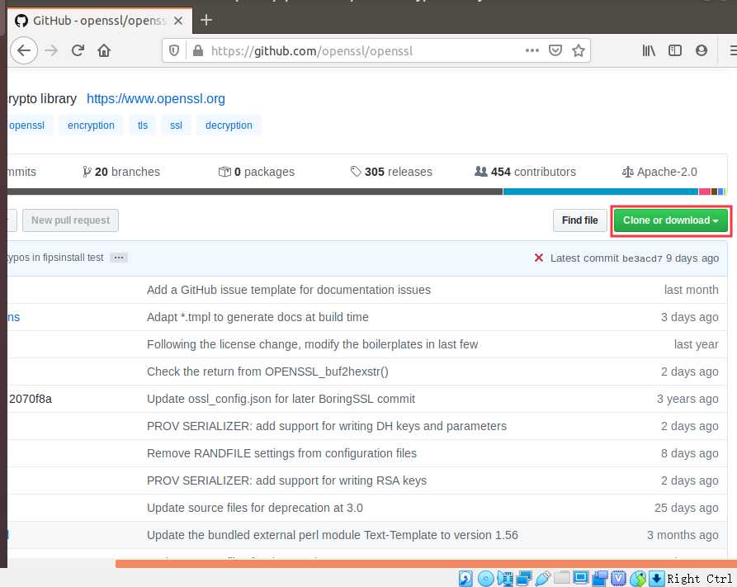Click VirtualBox display settings status icon
737x587 pixels.
580,578
